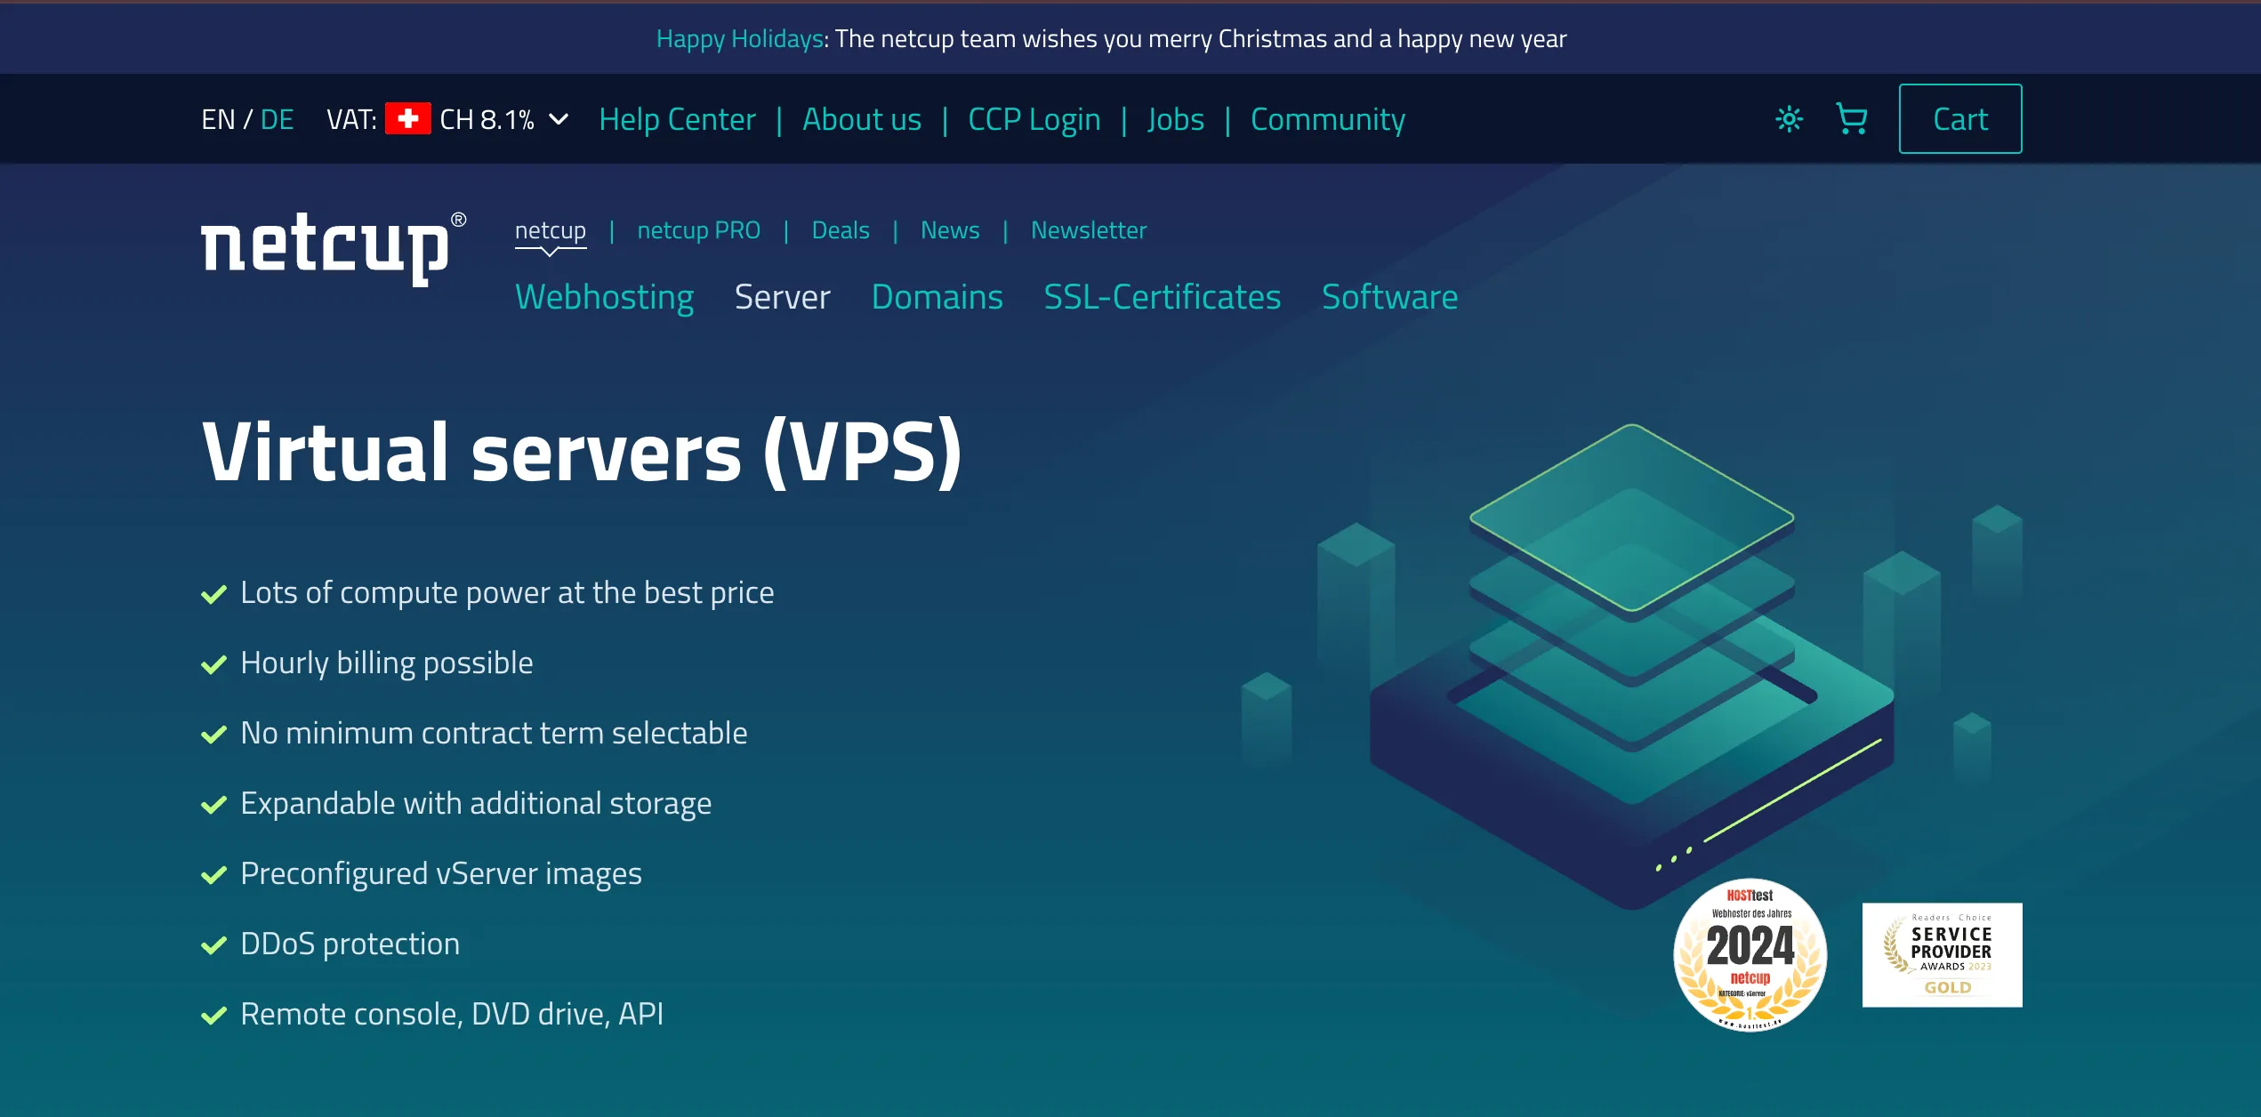Open CCP Login
Image resolution: width=2261 pixels, height=1117 pixels.
coord(1034,119)
